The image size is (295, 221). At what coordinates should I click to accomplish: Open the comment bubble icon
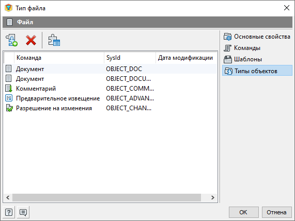click(23, 212)
